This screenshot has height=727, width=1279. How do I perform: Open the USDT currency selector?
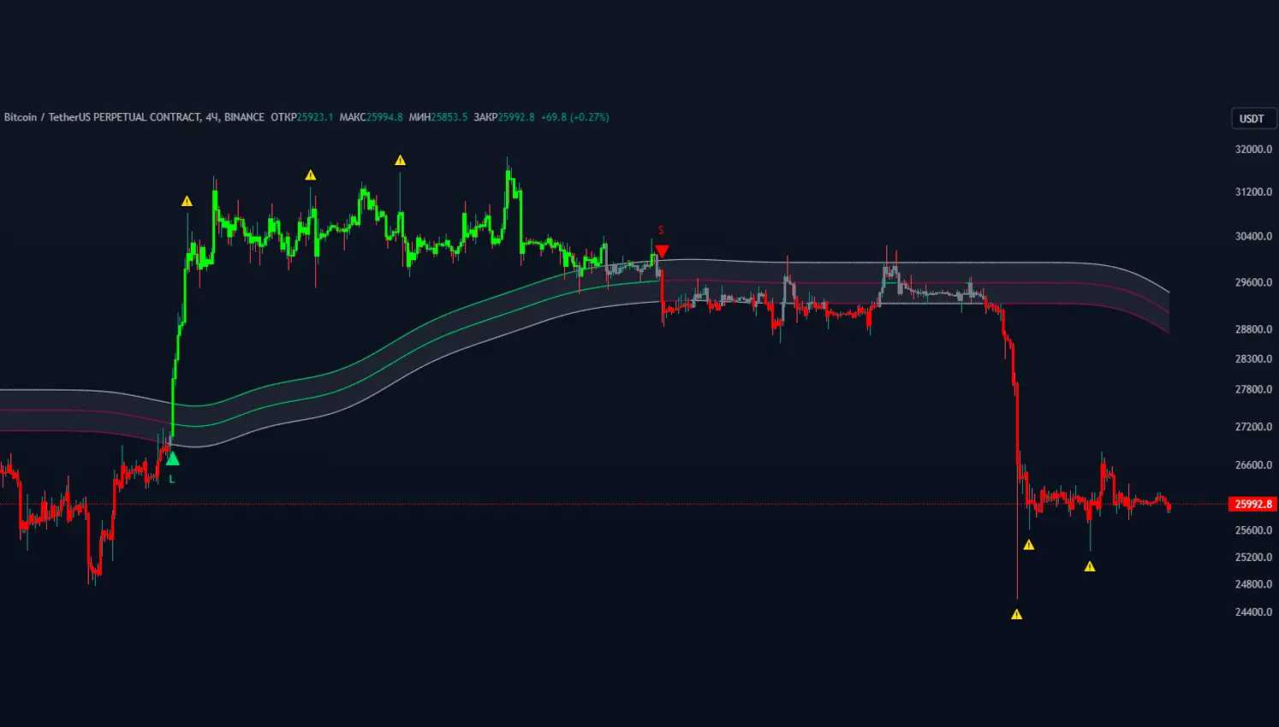pyautogui.click(x=1252, y=119)
